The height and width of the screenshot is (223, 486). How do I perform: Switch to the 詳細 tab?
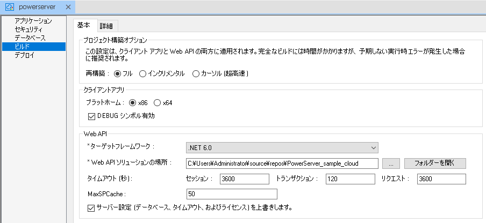point(106,26)
